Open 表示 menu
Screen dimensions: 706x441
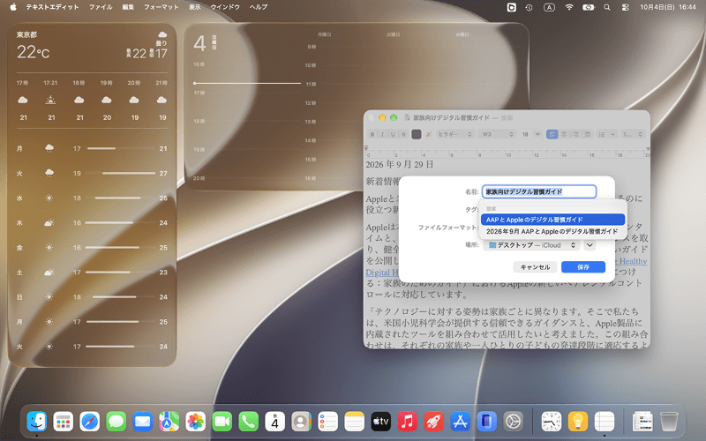pyautogui.click(x=194, y=7)
